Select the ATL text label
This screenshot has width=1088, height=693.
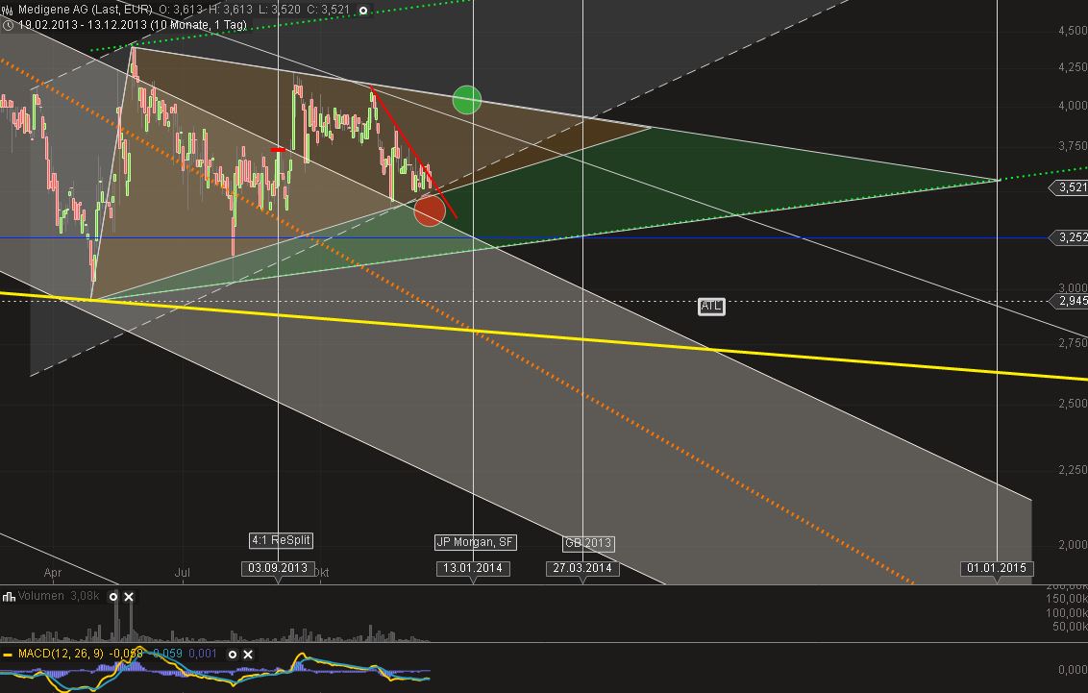tap(711, 306)
